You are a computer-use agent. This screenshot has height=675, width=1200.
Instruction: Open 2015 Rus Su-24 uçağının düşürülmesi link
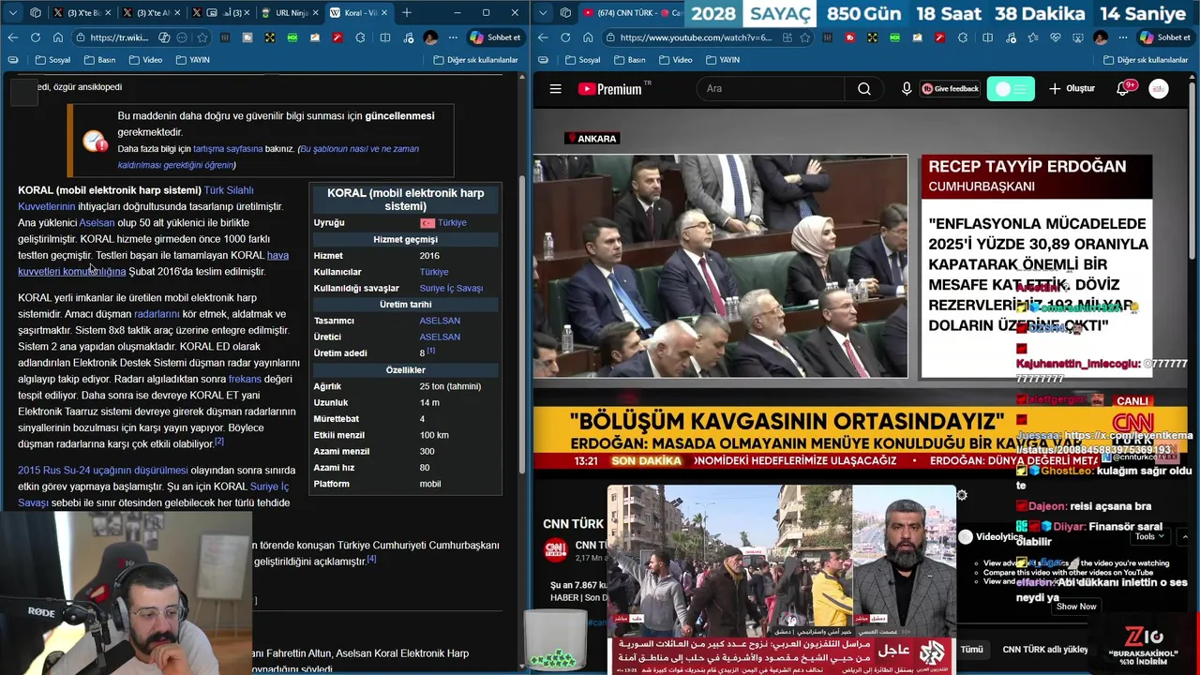coord(103,471)
